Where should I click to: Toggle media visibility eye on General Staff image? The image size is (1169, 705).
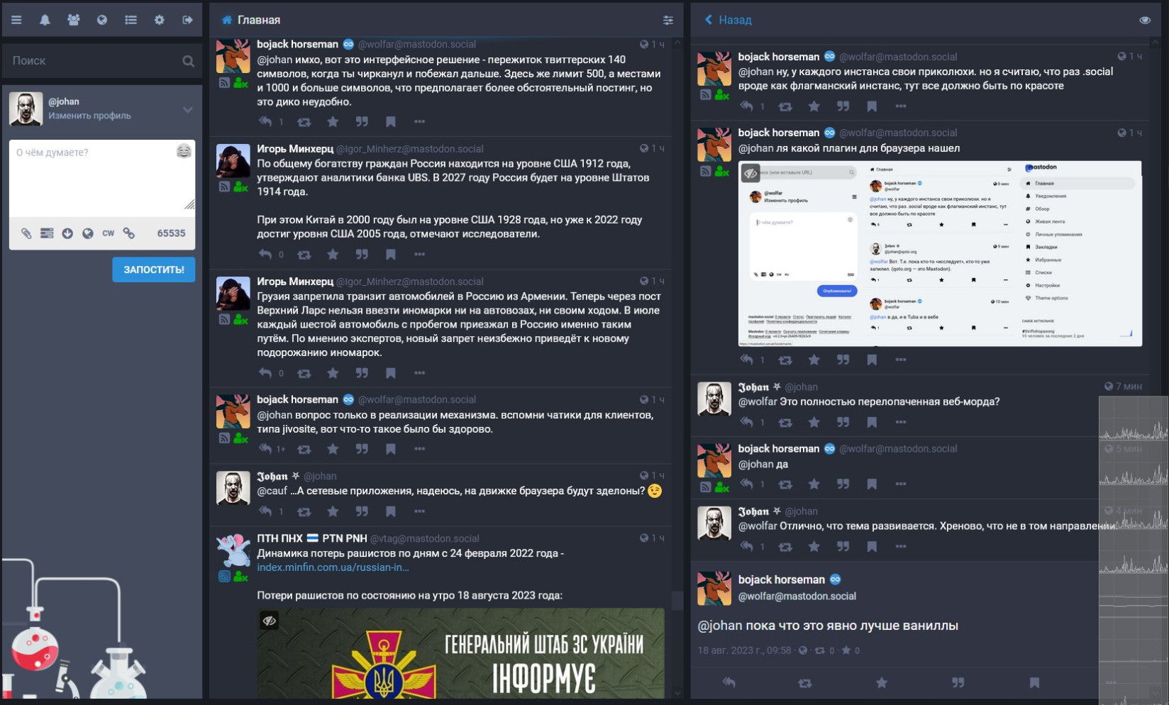[270, 621]
